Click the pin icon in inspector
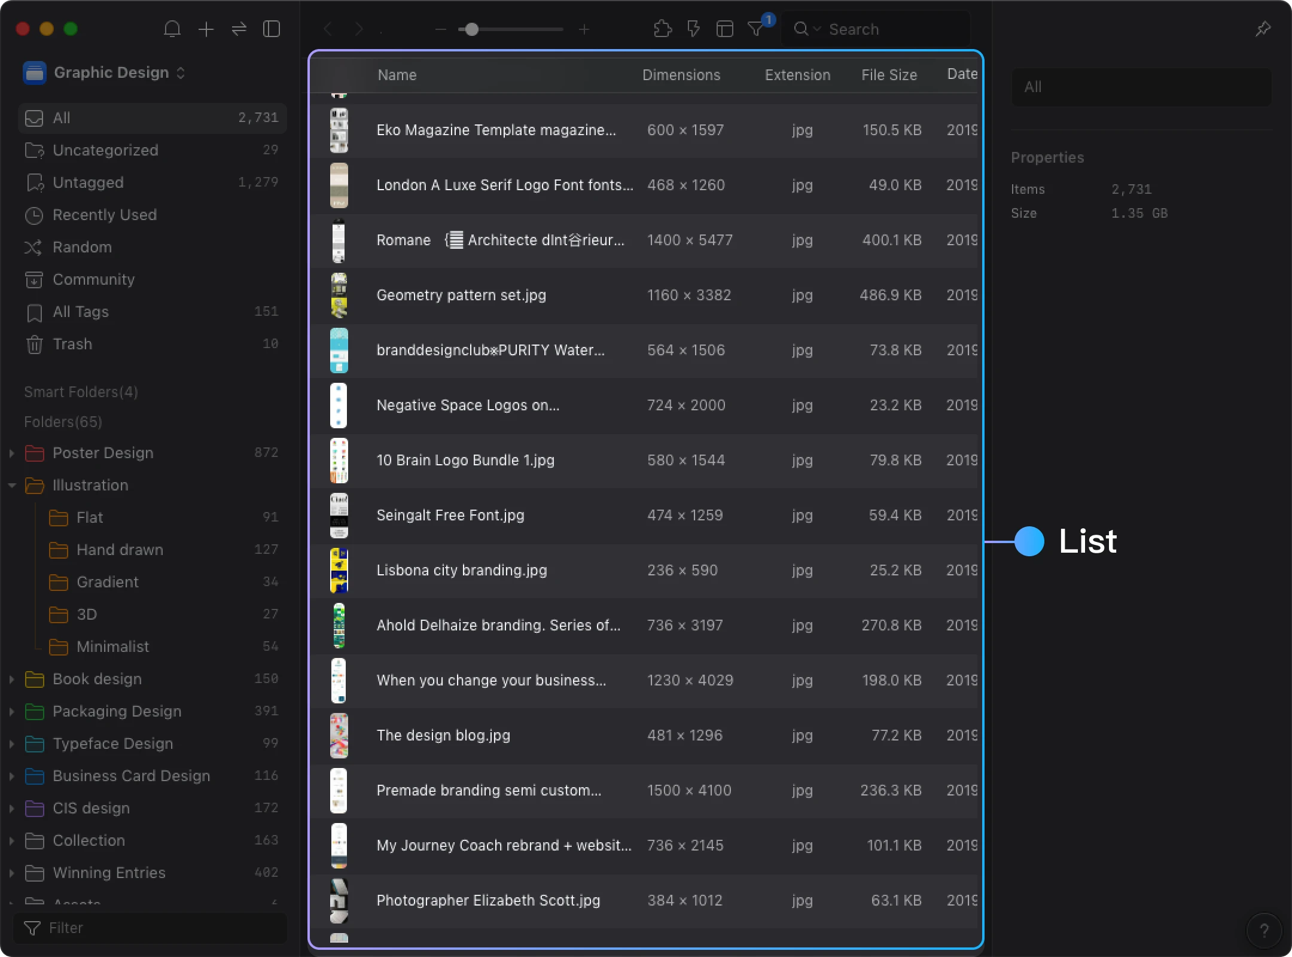 pos(1263,29)
